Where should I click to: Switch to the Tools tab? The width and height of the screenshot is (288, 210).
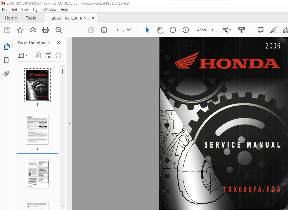click(x=31, y=18)
